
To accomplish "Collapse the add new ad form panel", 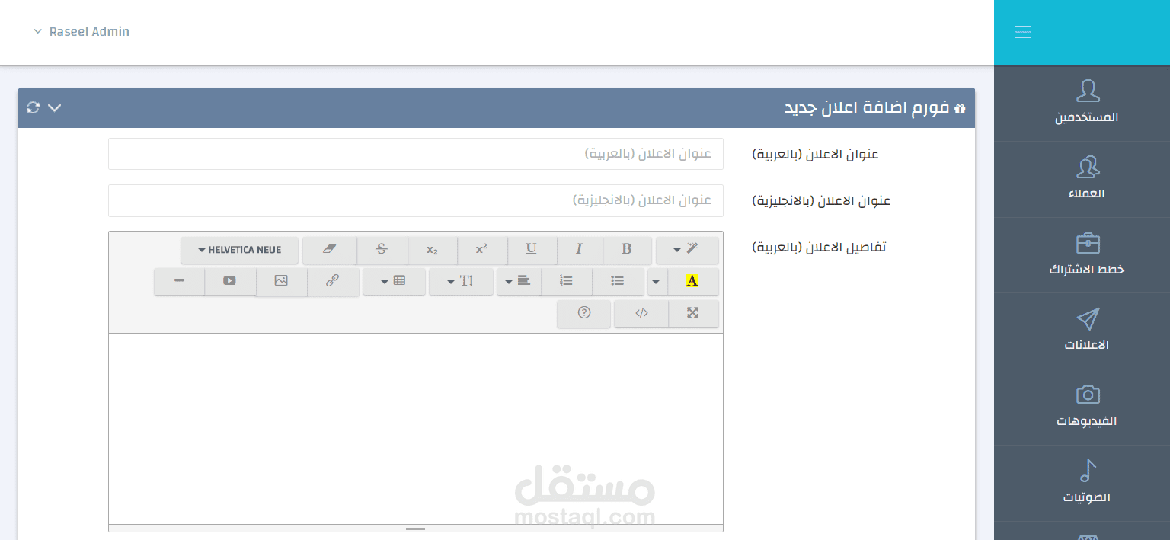I will tap(54, 107).
